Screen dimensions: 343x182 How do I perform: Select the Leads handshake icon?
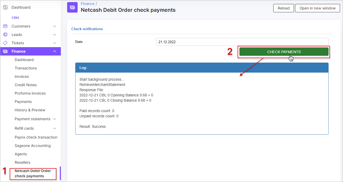click(6, 34)
